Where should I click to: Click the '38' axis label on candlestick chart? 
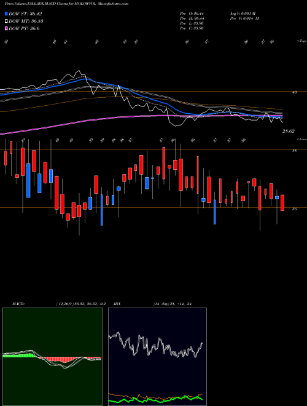pos(294,150)
